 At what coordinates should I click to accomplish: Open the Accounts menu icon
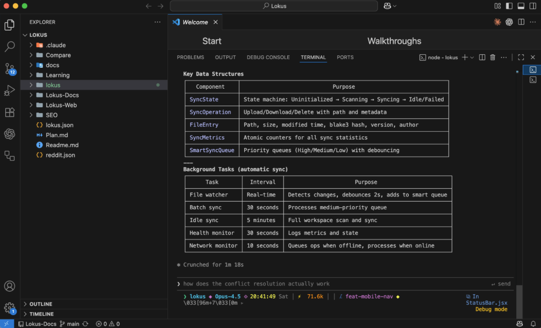10,286
